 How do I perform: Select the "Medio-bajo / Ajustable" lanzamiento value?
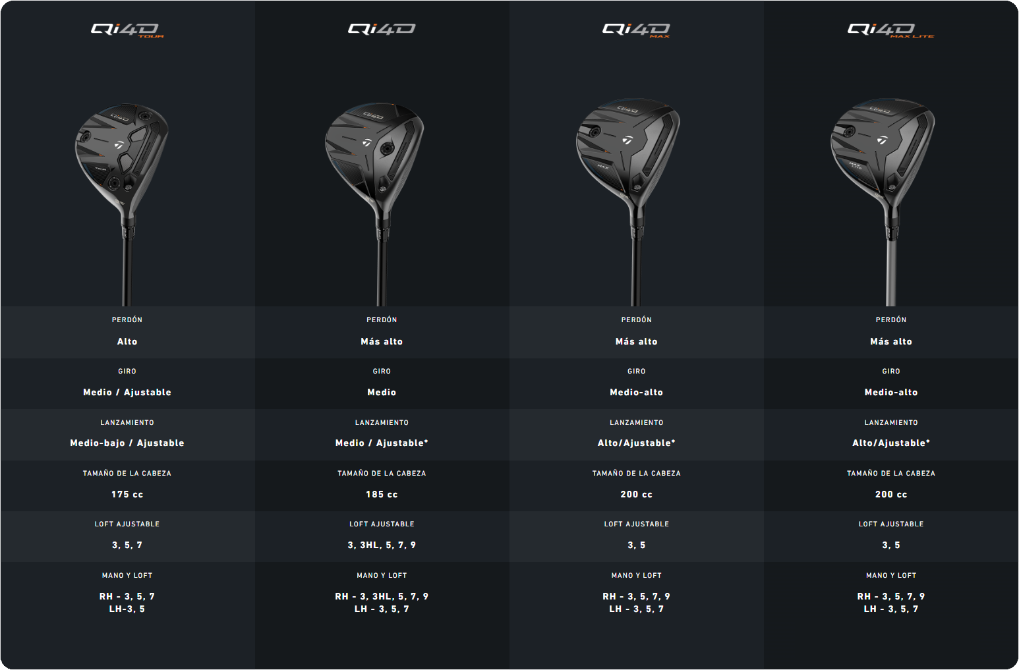pos(127,443)
